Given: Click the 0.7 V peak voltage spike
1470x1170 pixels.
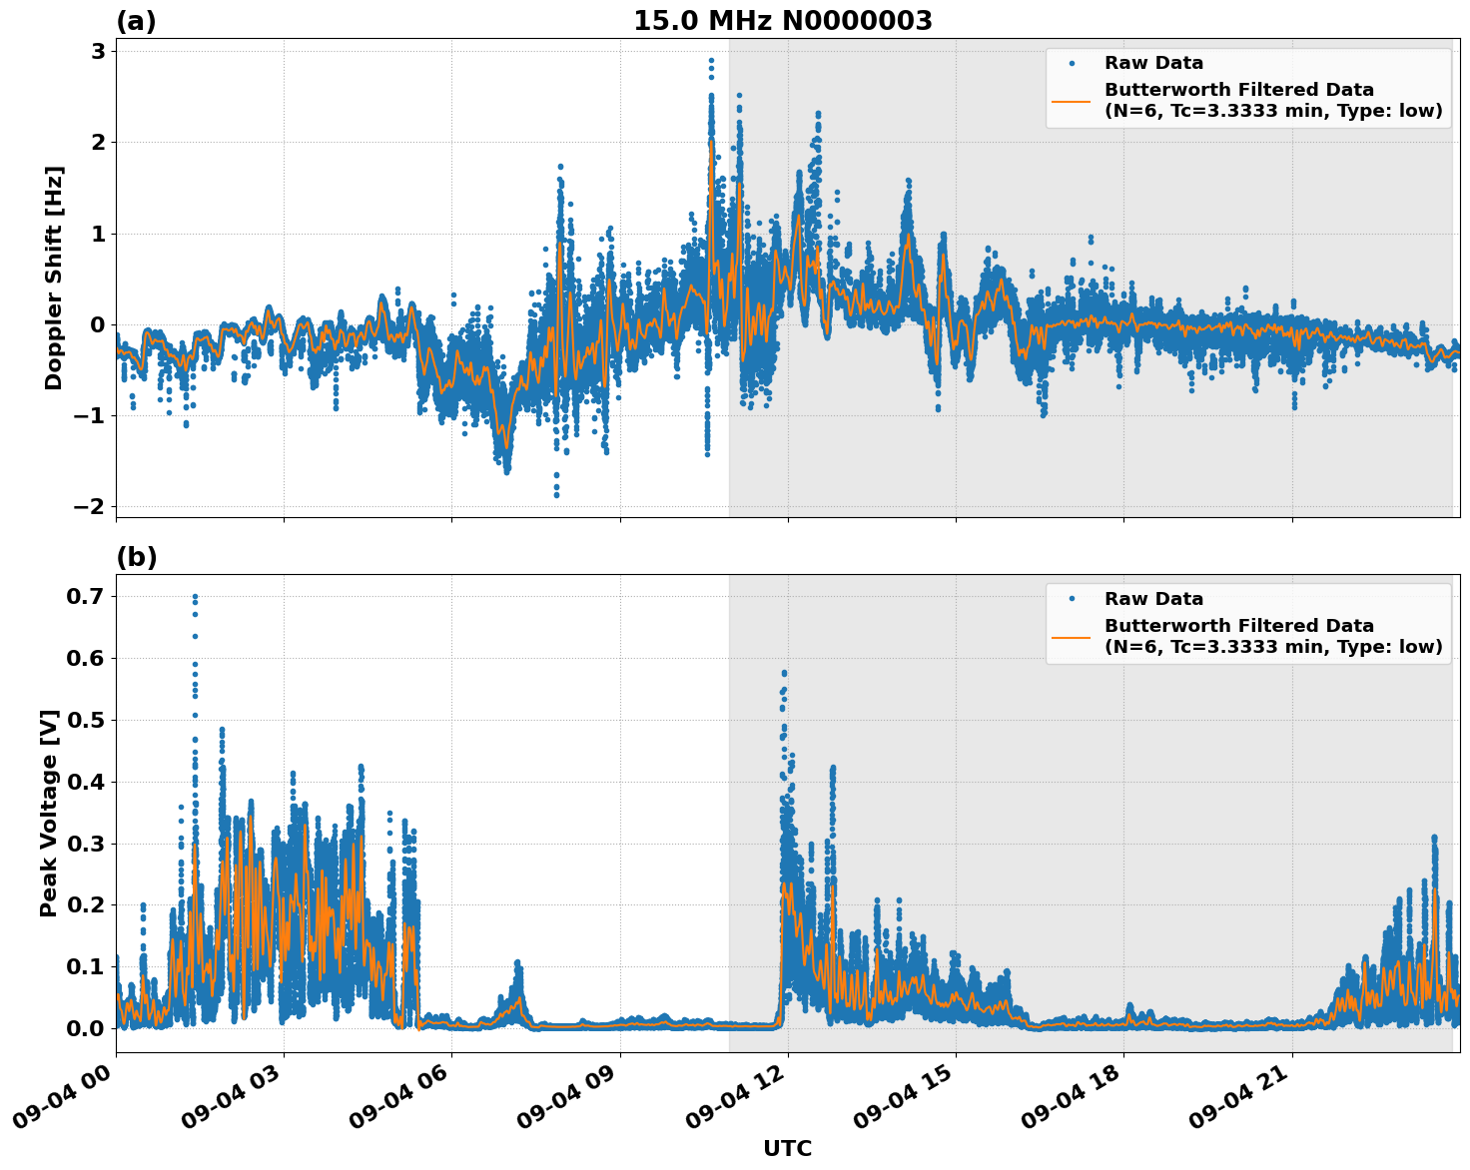Looking at the screenshot, I should click(x=196, y=595).
